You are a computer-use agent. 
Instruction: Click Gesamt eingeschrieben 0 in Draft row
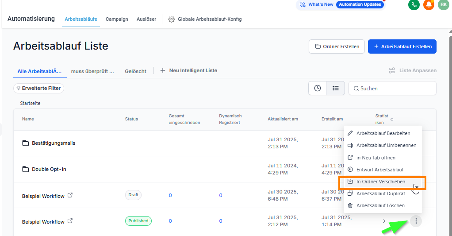[x=170, y=195]
